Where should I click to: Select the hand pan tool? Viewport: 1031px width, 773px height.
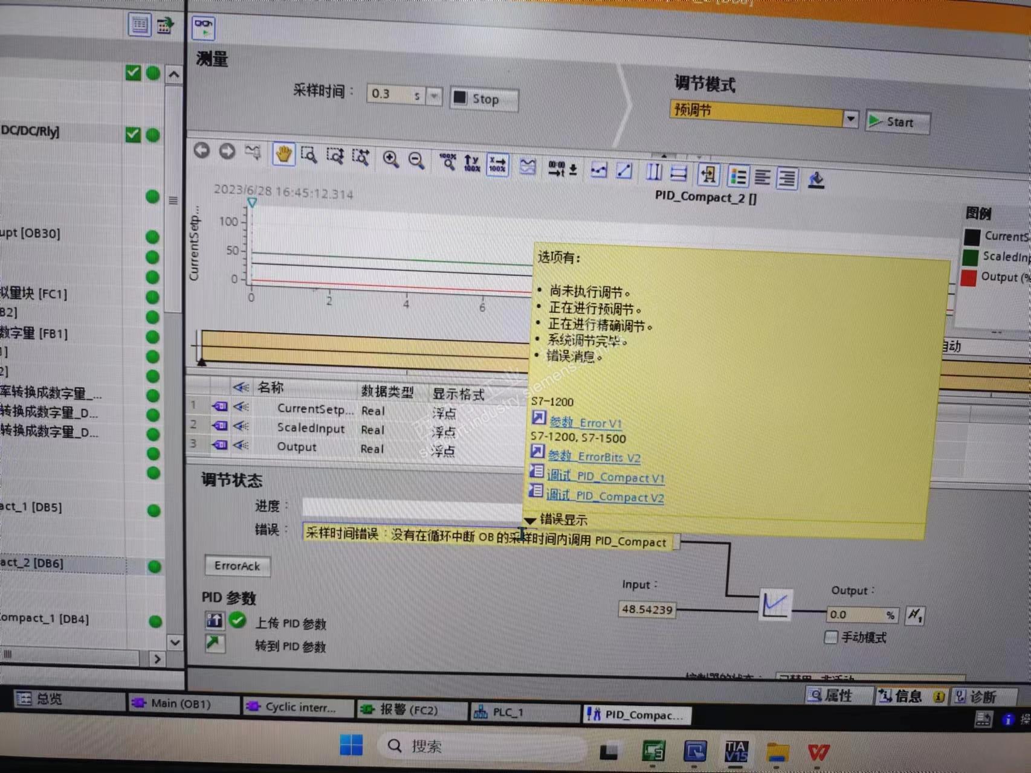283,154
